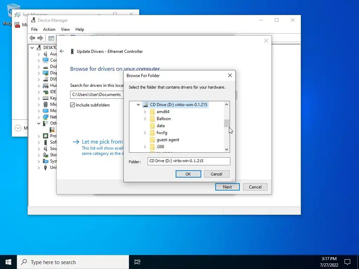Viewport: 359px width, 269px height.
Task: Open the notification center icon
Action: 347,262
